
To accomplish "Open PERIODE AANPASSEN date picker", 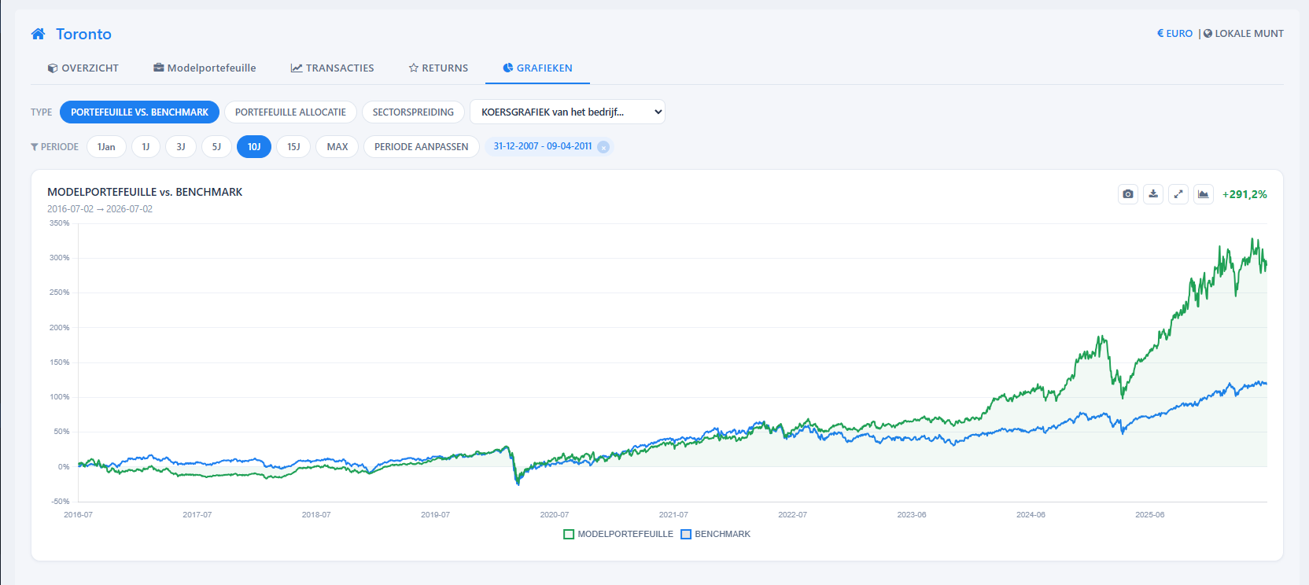I will click(x=421, y=147).
